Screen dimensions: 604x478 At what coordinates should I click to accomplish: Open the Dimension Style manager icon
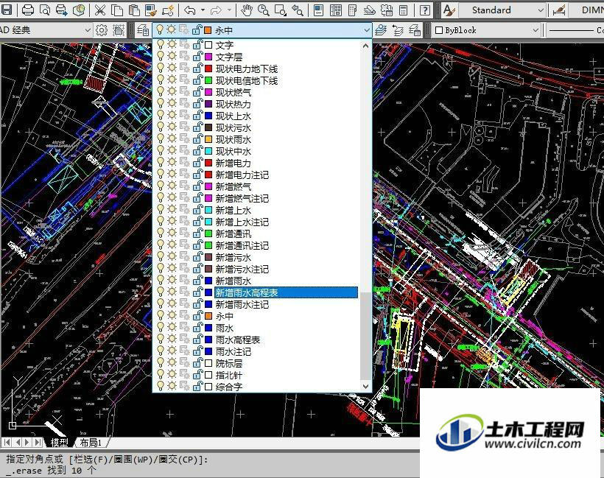(x=559, y=10)
